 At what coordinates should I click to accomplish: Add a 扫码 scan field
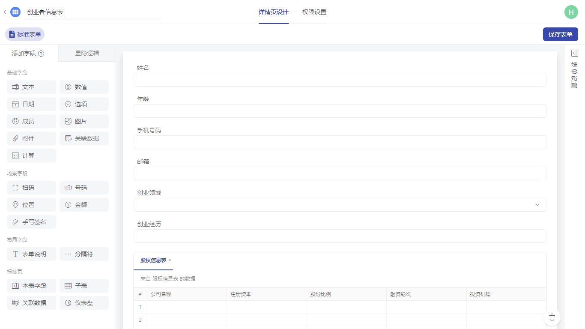pyautogui.click(x=31, y=188)
